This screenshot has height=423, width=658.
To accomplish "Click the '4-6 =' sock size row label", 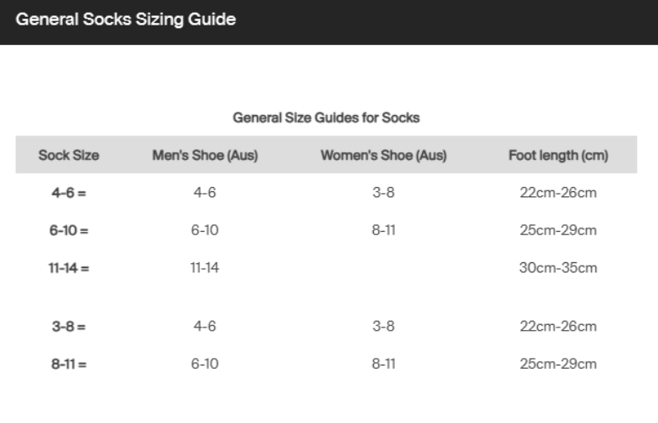I will pos(69,193).
